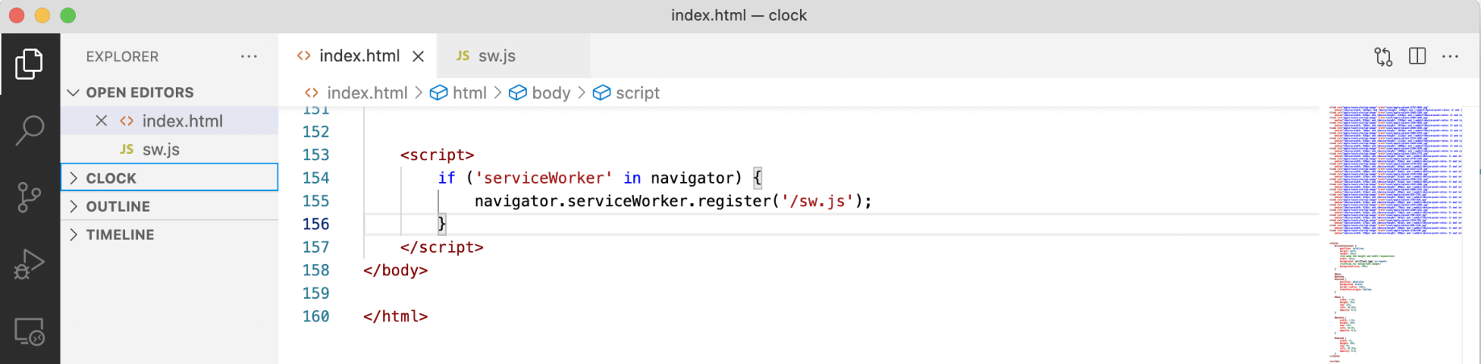Open the Explorer view in activity bar
Screen dimensions: 1481x364
point(29,64)
